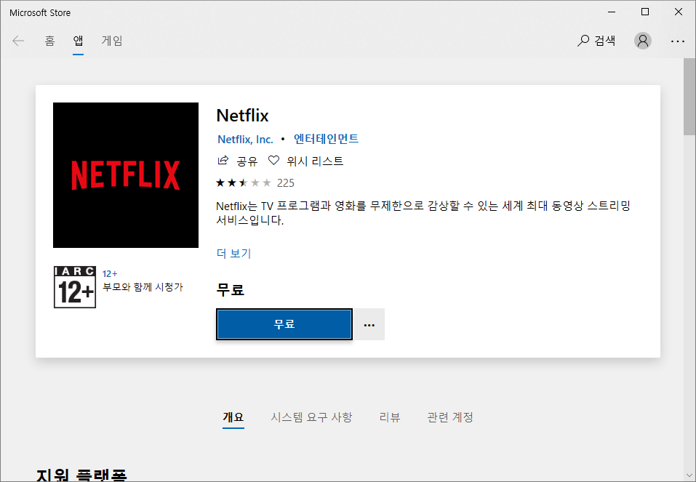Close the Microsoft Store window

pyautogui.click(x=679, y=12)
